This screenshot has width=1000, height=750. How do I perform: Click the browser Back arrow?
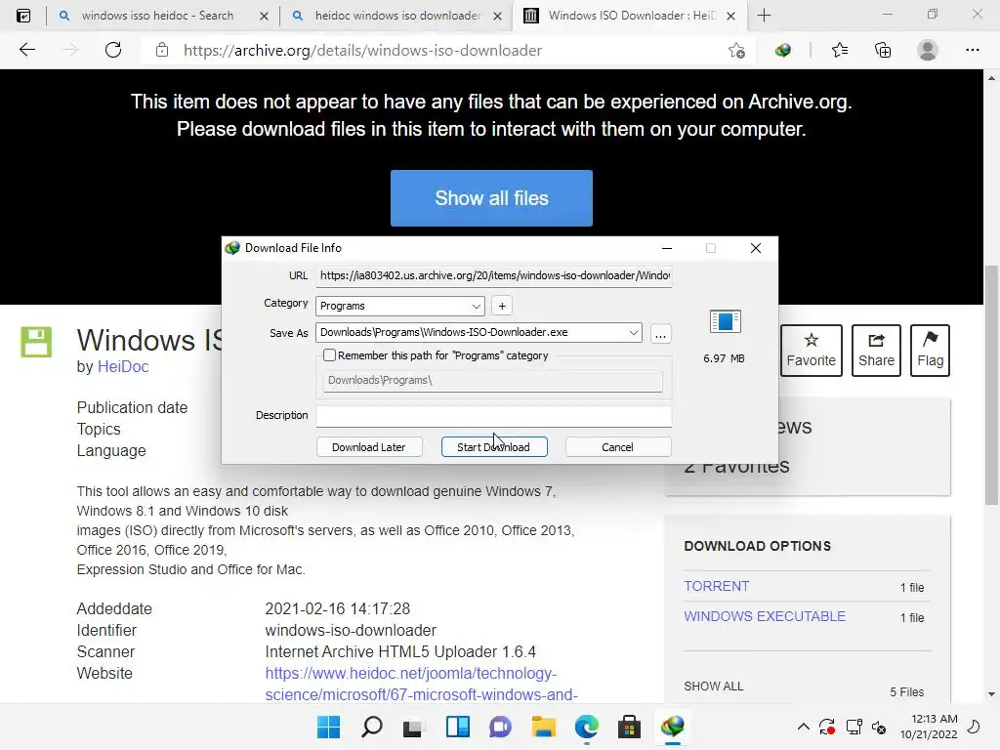[x=26, y=50]
